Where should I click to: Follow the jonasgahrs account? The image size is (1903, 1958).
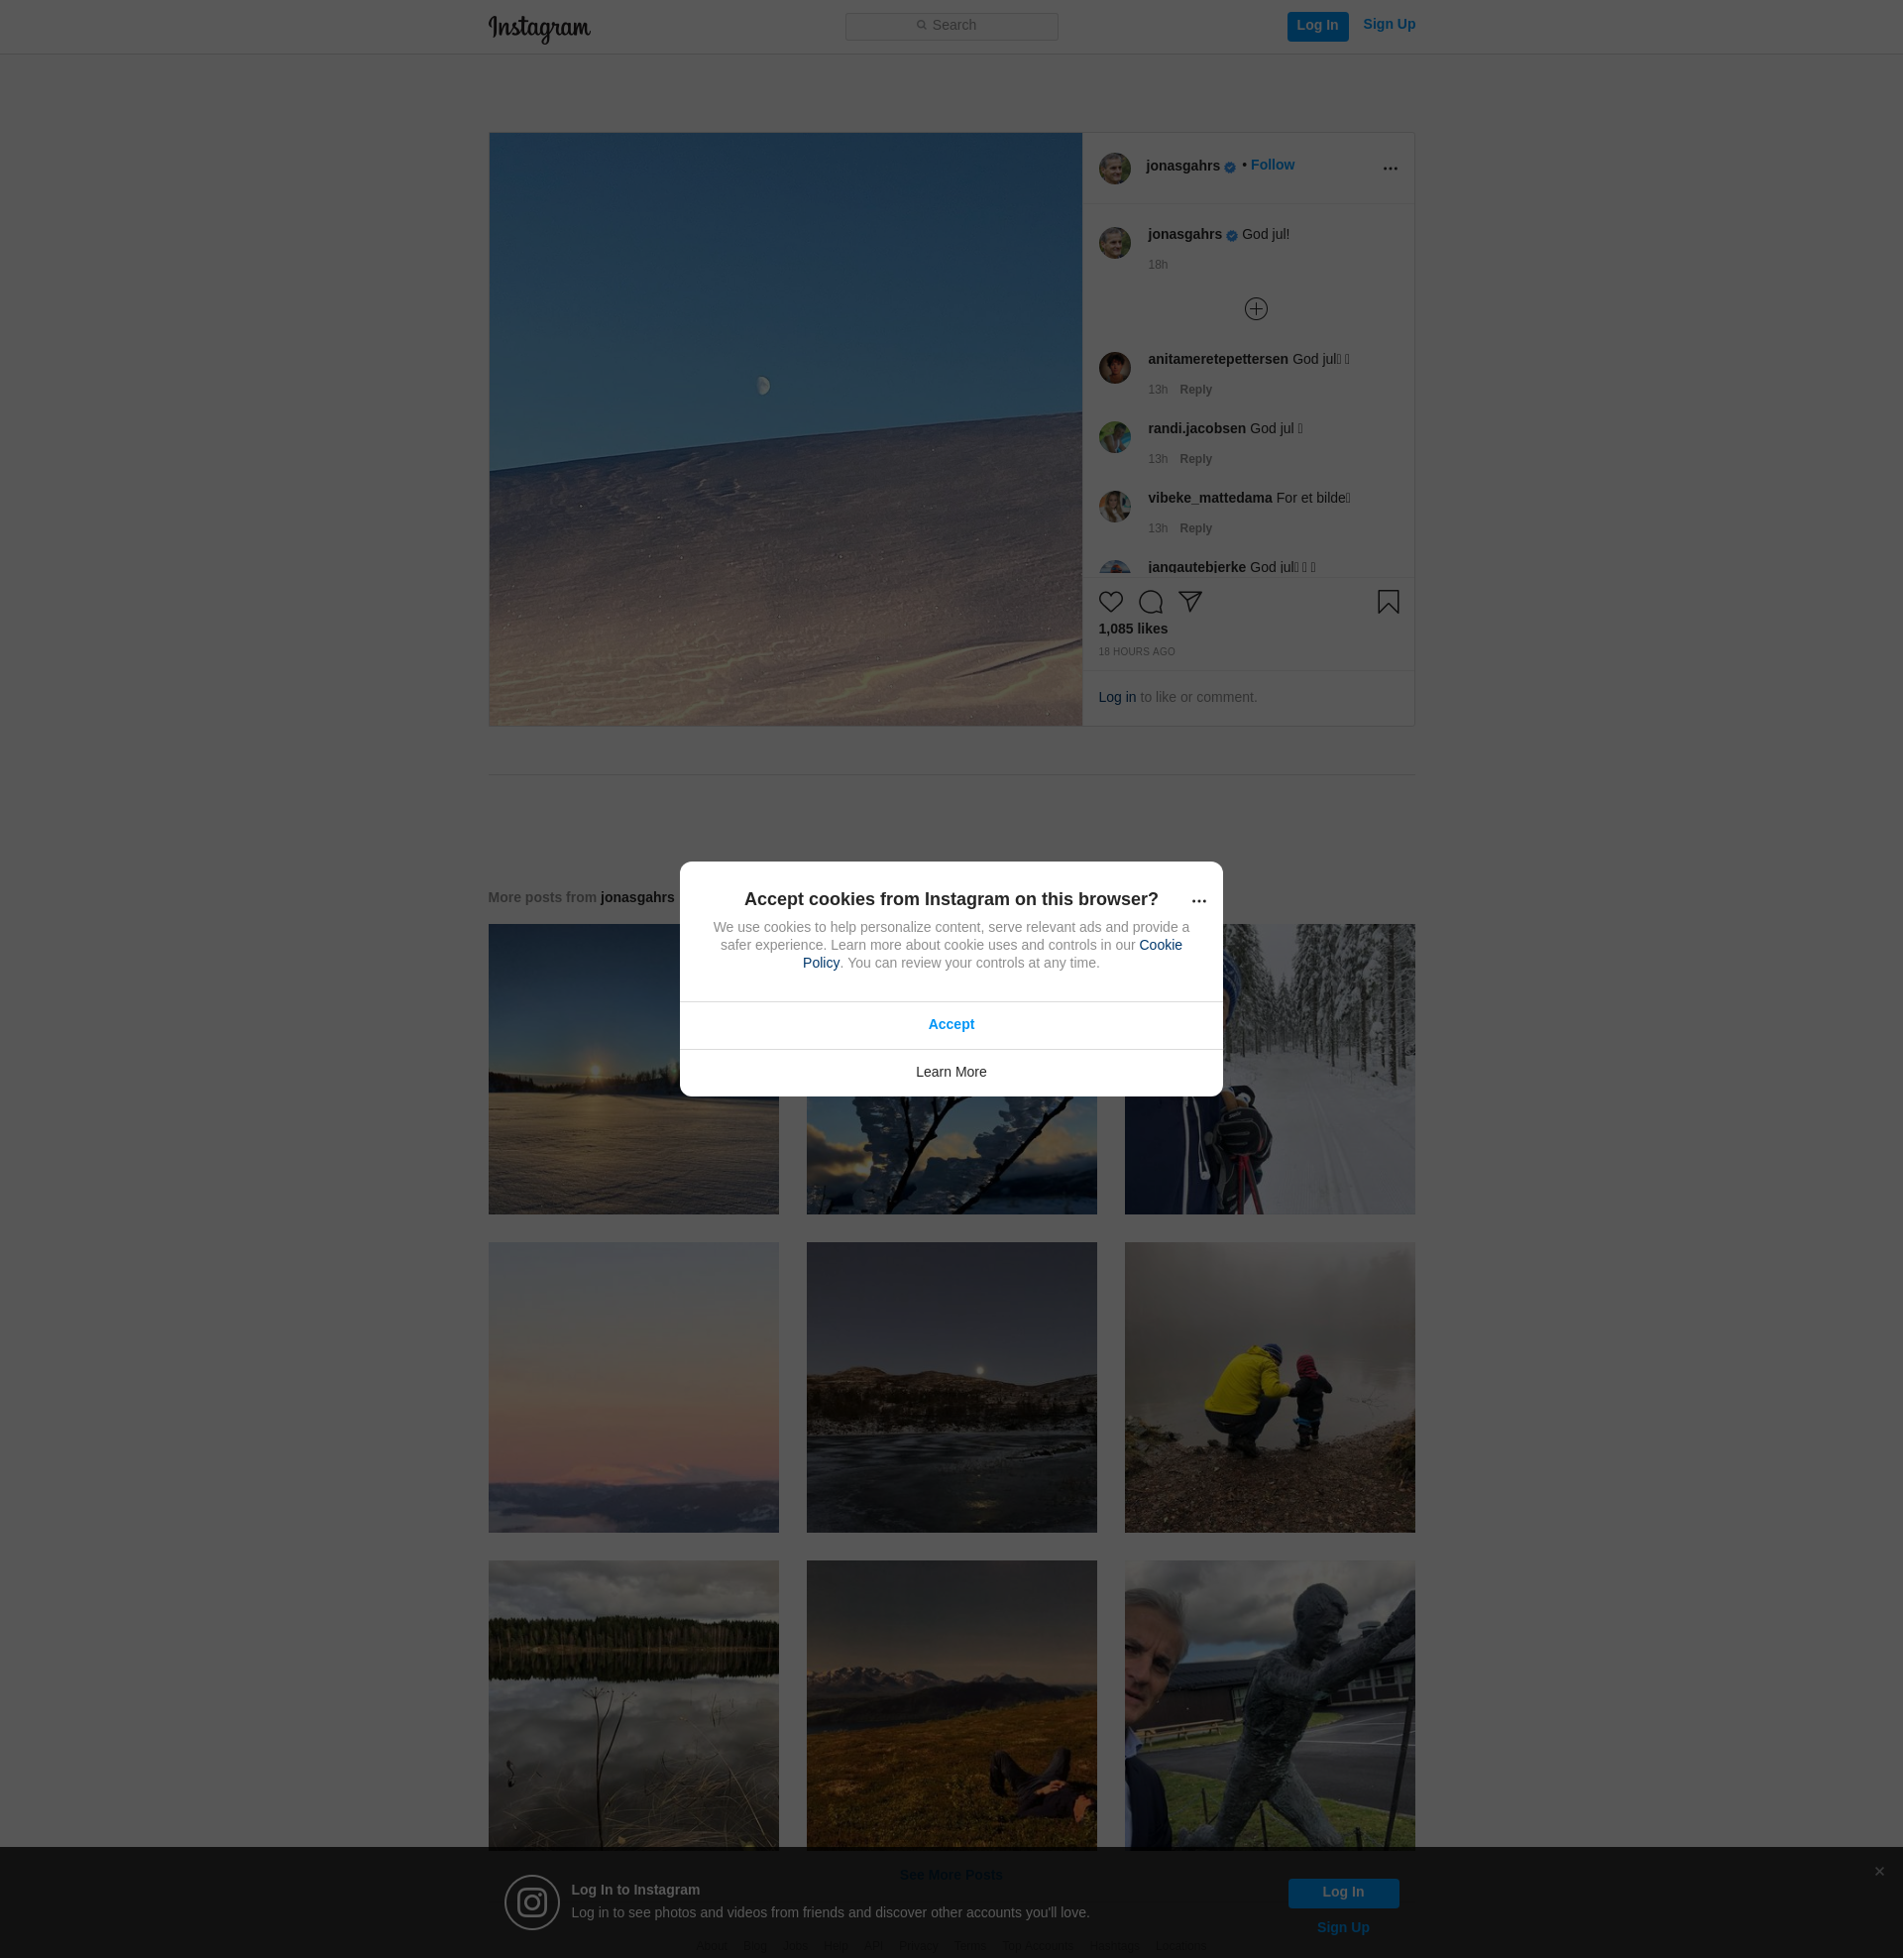[x=1272, y=165]
